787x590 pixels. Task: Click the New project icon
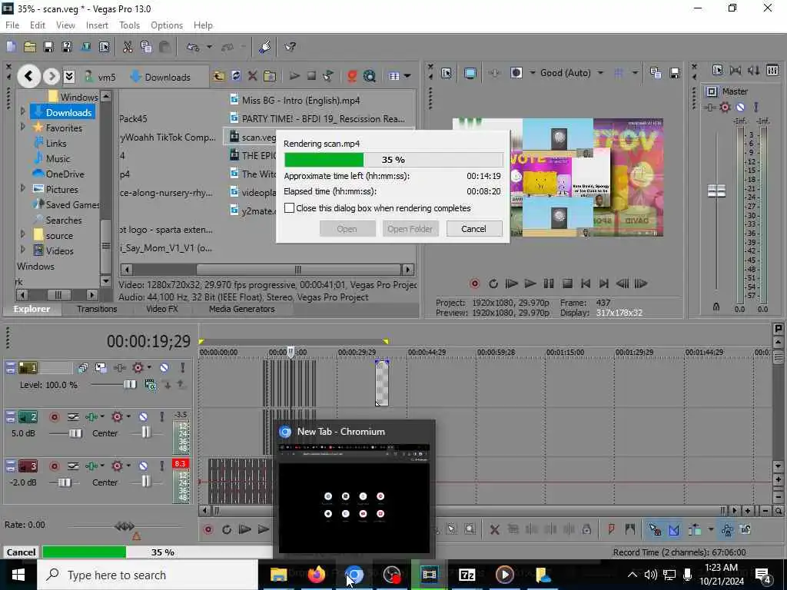click(x=11, y=47)
